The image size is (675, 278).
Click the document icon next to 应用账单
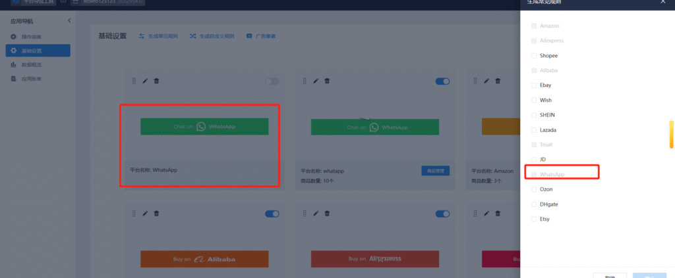point(13,79)
